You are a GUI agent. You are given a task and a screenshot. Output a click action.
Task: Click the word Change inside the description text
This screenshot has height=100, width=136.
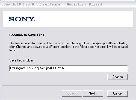click(21, 47)
